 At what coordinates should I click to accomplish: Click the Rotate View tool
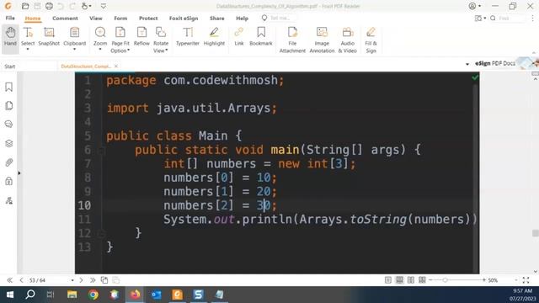point(161,40)
